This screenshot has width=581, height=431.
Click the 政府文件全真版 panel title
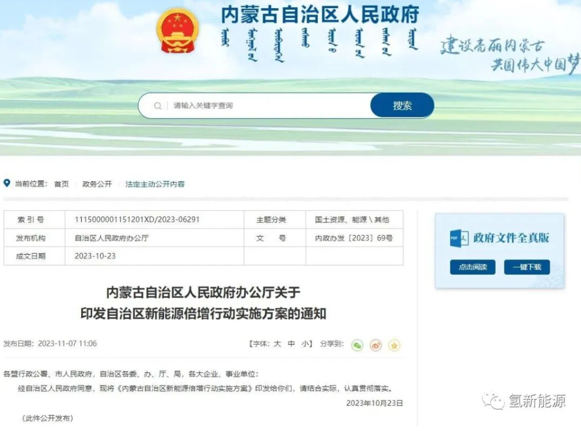(511, 238)
